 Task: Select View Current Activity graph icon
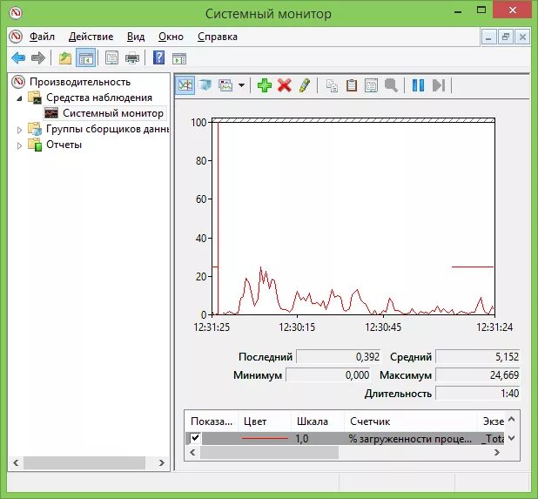(185, 85)
